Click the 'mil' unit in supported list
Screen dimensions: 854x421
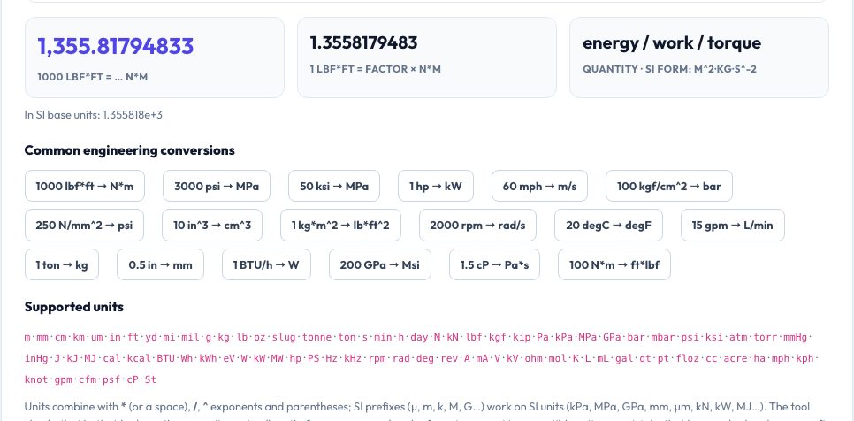[189, 337]
